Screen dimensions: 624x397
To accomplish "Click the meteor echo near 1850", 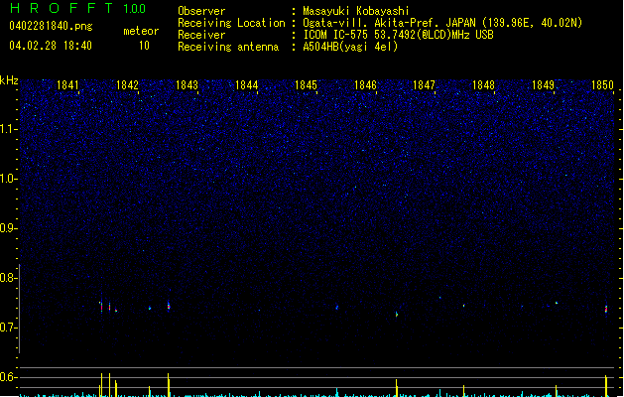I will click(x=606, y=310).
